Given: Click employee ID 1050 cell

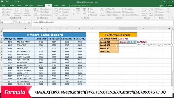Looking at the screenshot, I should tap(10, 65).
